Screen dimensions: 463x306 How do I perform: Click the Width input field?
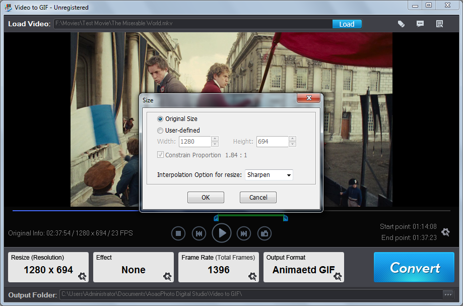(195, 142)
